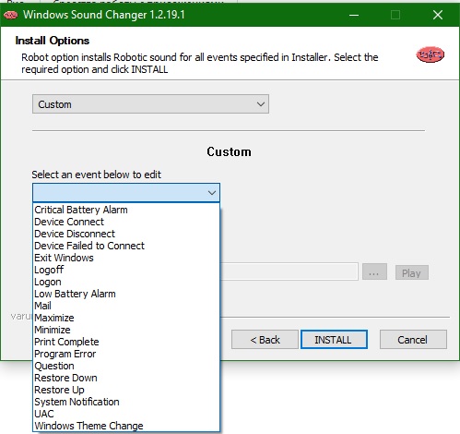
Task: Select Program Error event
Action: click(126, 354)
